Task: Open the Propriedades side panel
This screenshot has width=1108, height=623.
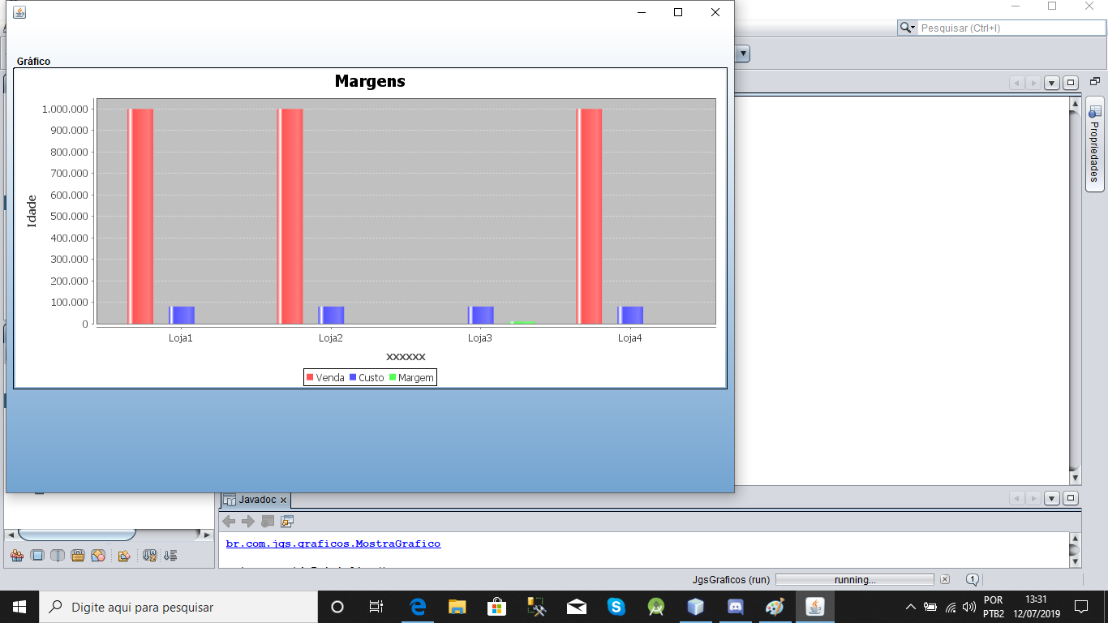Action: pos(1094,144)
